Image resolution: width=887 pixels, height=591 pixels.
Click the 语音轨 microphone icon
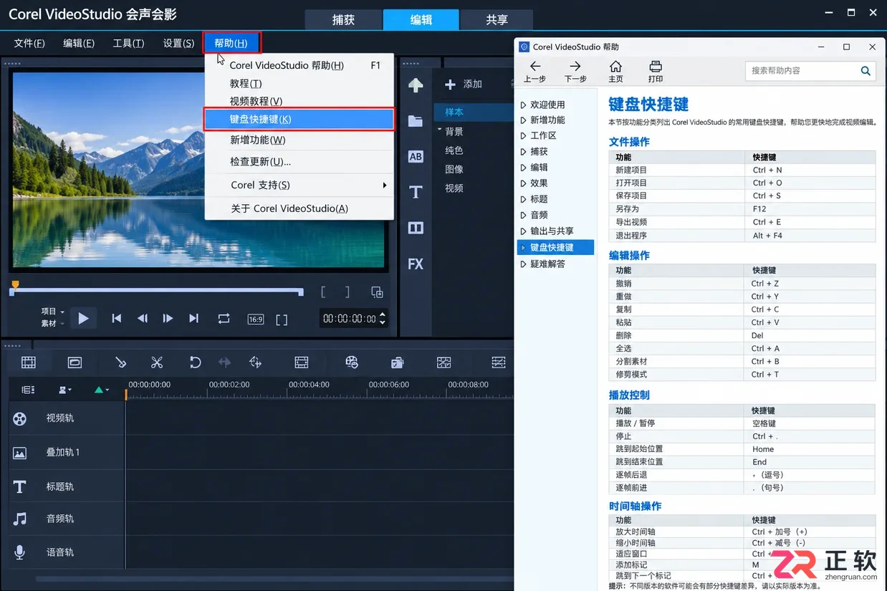19,552
